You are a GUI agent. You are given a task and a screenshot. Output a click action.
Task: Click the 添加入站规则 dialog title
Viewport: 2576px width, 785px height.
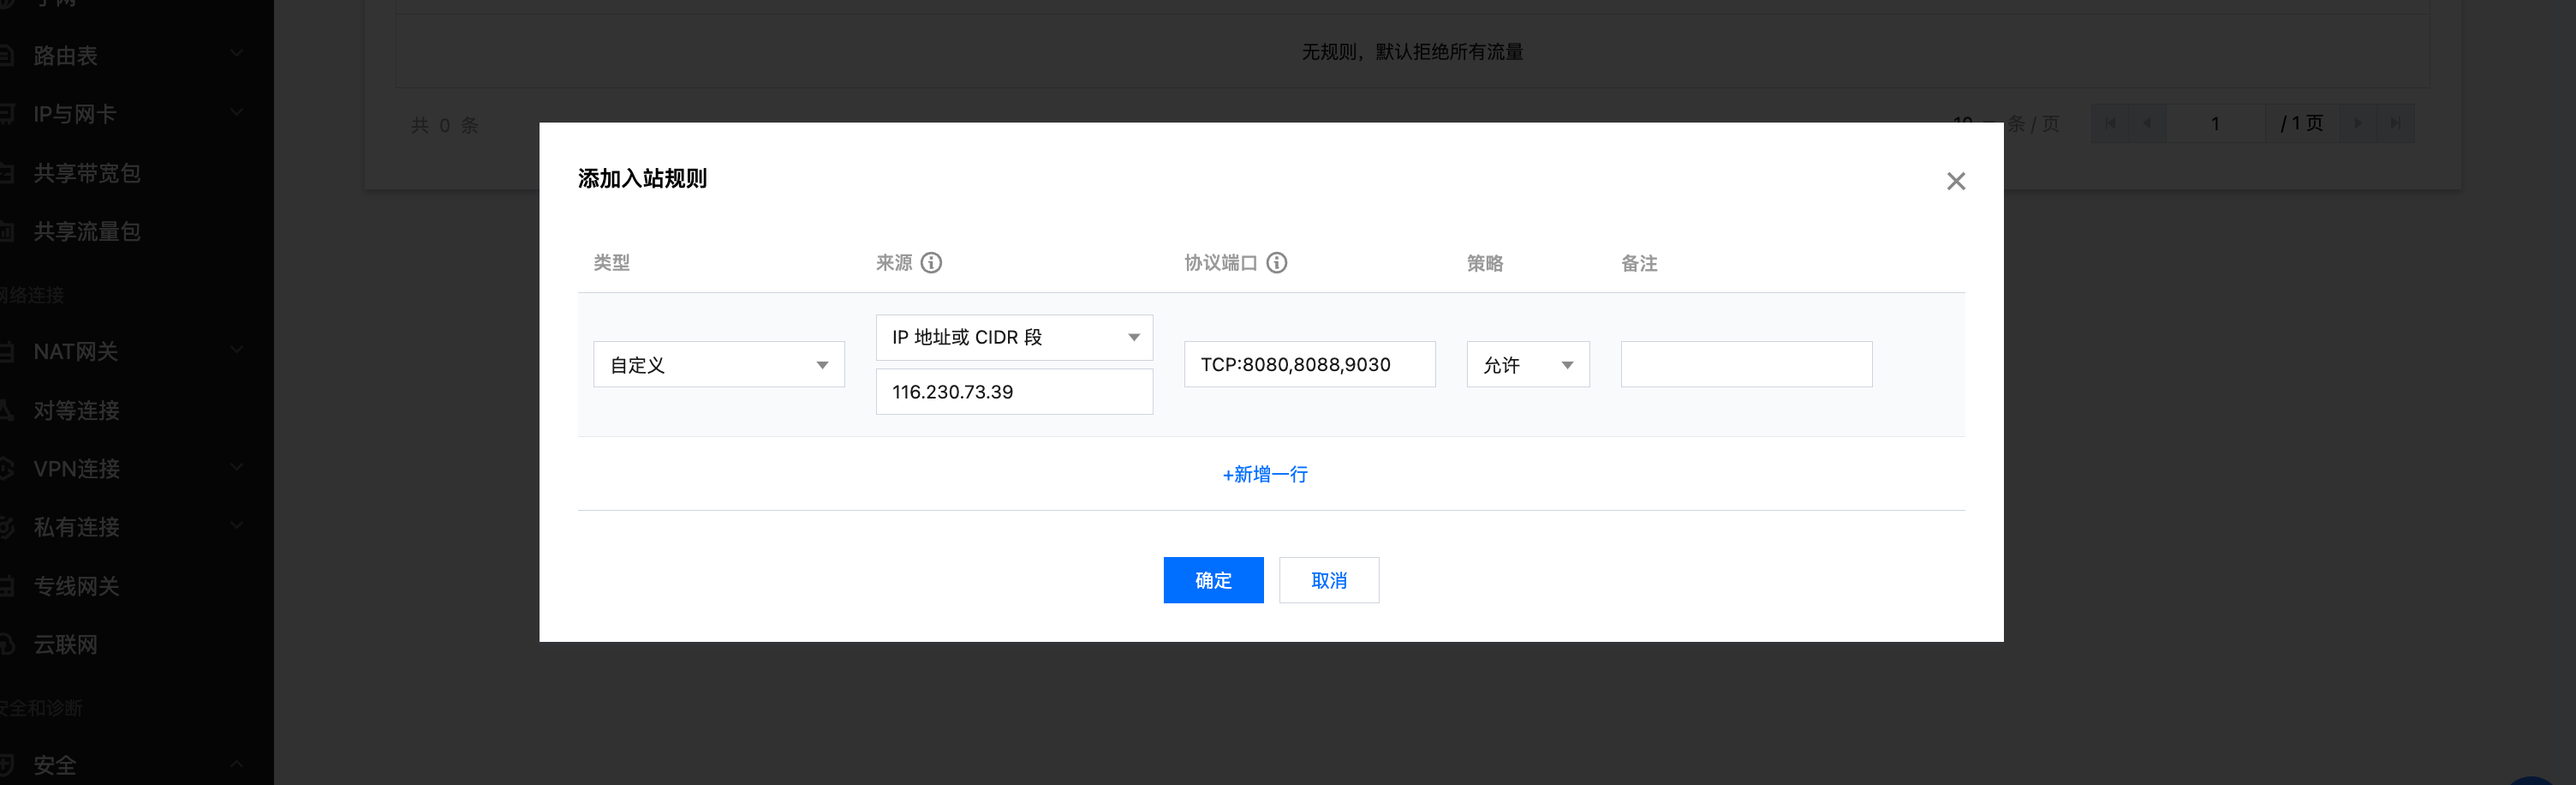(642, 178)
